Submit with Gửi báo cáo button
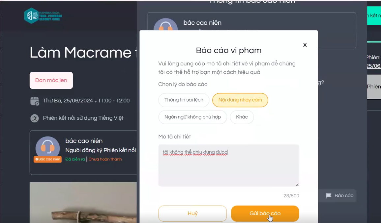 (x=265, y=213)
